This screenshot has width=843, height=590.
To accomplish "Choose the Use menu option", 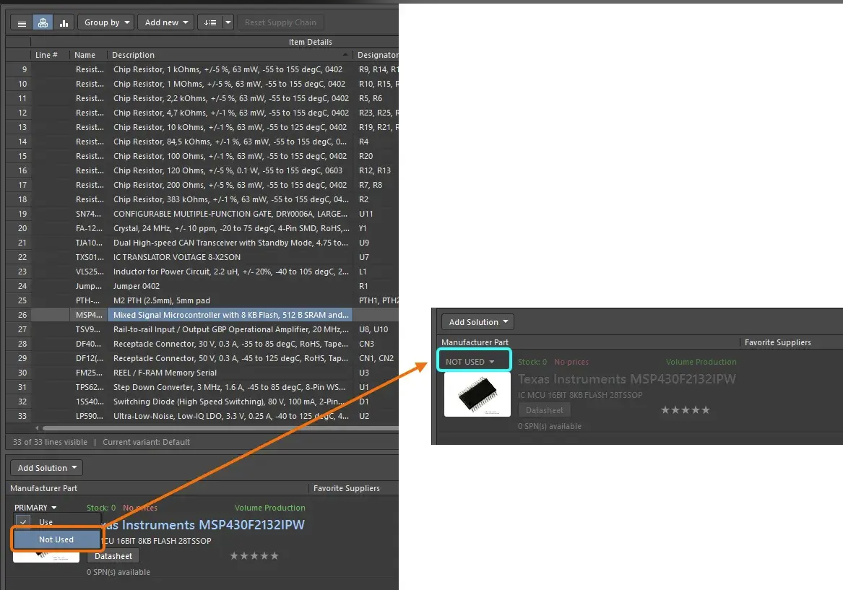I will pos(56,522).
